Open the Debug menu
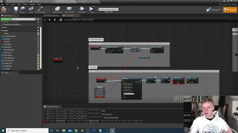 (25, 4)
